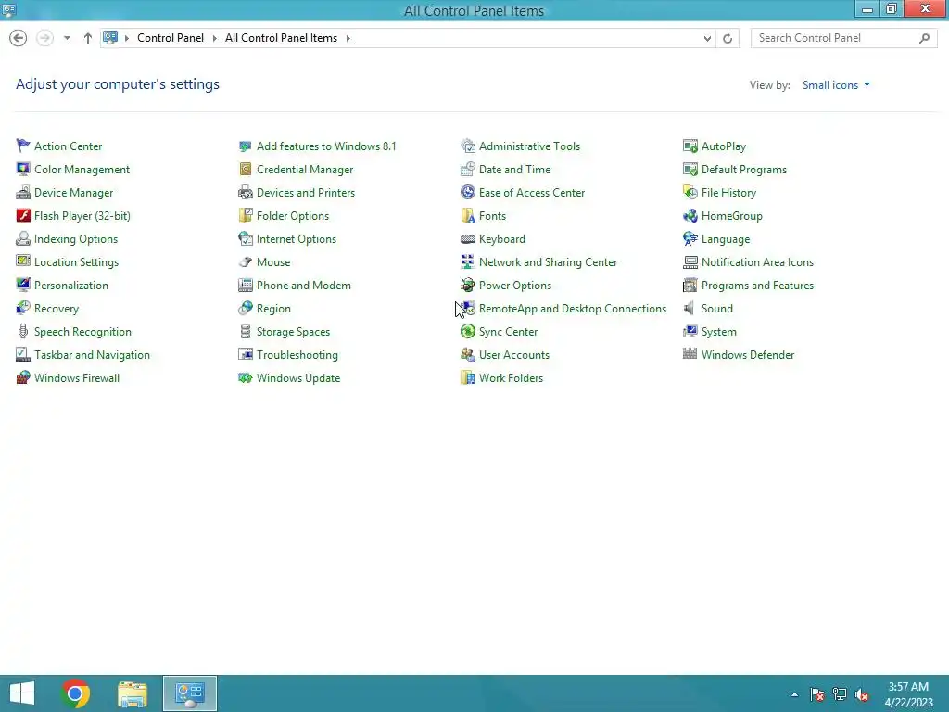
Task: Open the File History link
Action: (728, 193)
